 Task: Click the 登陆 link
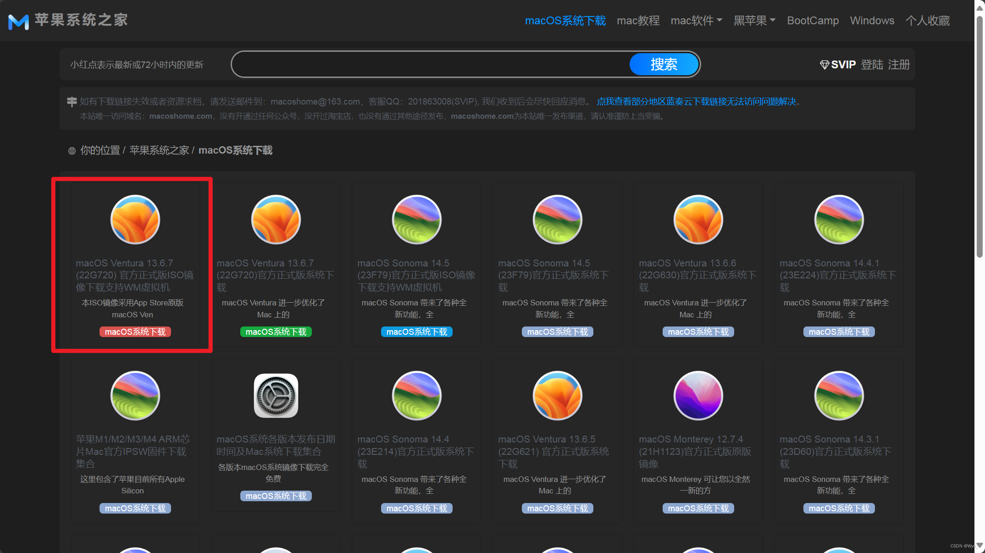point(872,65)
